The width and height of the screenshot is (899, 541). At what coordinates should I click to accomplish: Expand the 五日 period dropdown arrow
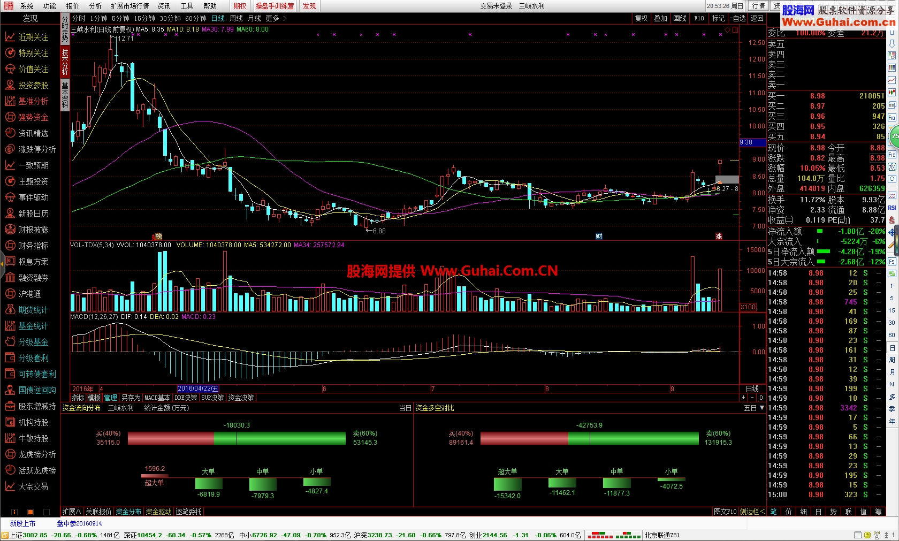762,408
